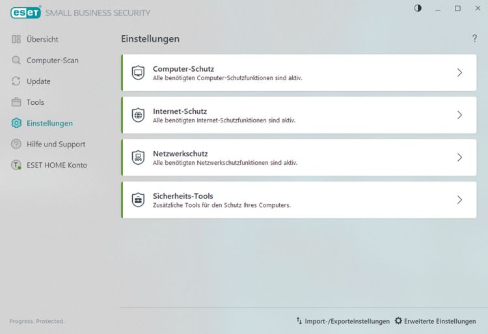The height and width of the screenshot is (334, 488).
Task: Minimize the ESET window
Action: 438,9
